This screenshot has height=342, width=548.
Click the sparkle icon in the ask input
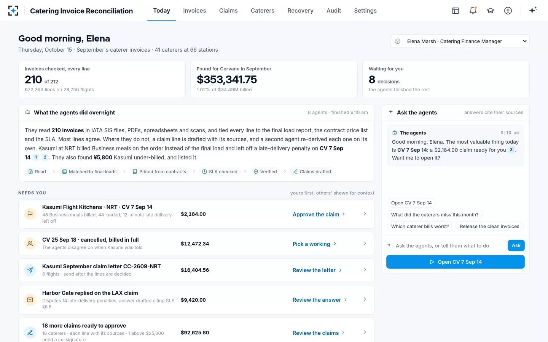pyautogui.click(x=389, y=245)
